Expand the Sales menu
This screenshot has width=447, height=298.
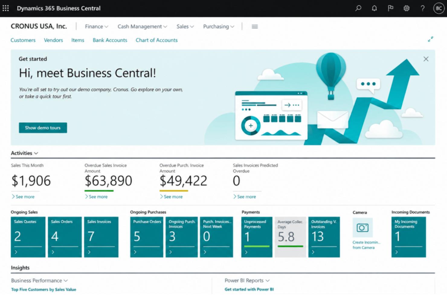tap(185, 27)
